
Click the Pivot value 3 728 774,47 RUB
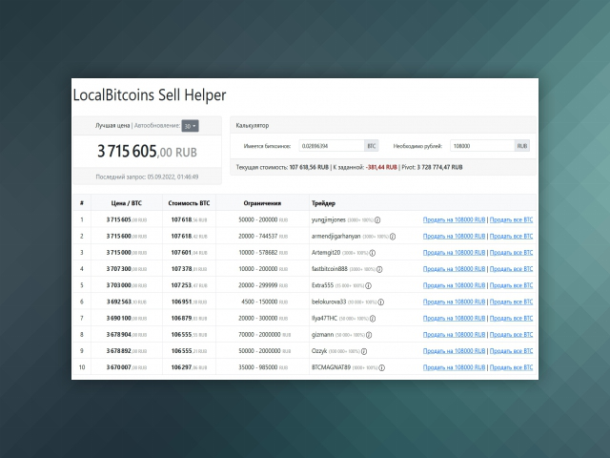point(439,167)
